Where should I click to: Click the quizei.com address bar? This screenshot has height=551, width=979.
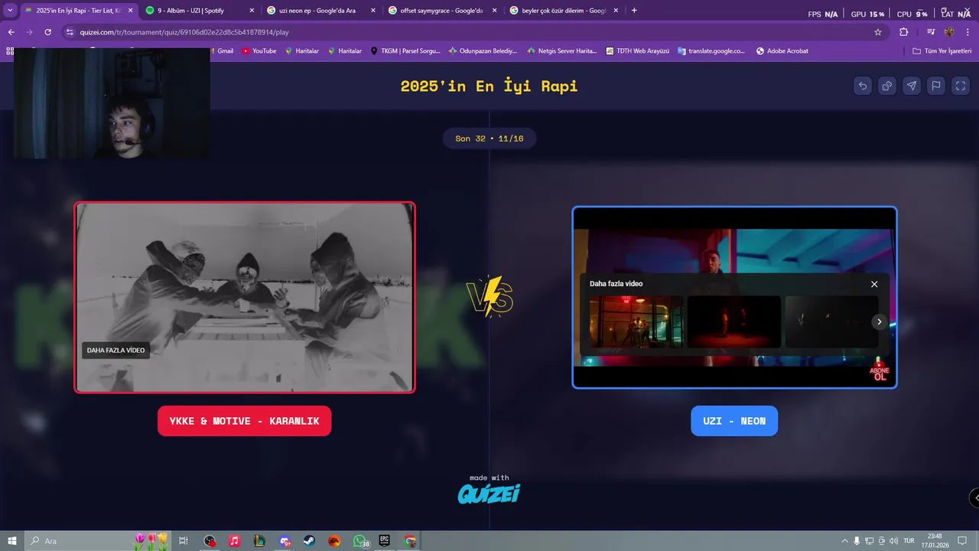474,32
